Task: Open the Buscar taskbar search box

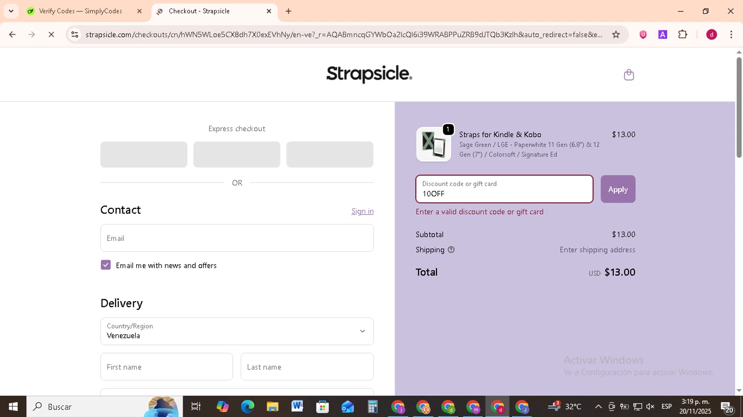Action: [x=105, y=407]
